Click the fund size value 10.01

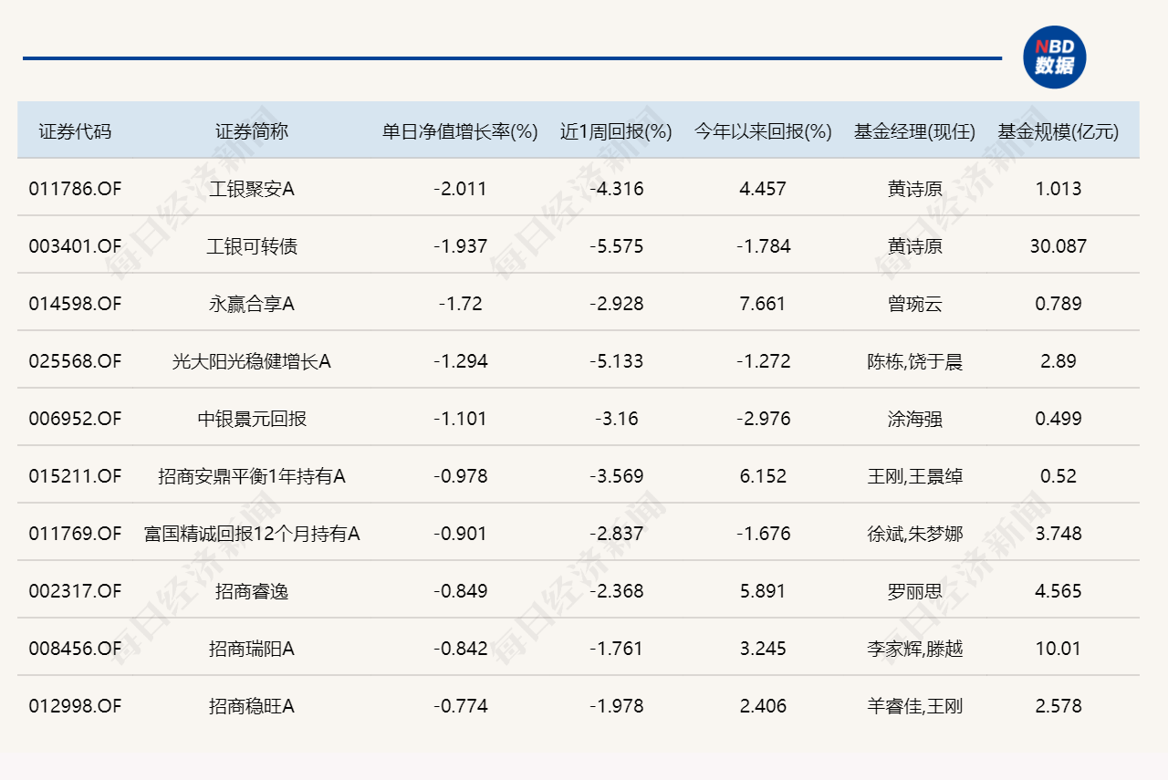[1058, 649]
